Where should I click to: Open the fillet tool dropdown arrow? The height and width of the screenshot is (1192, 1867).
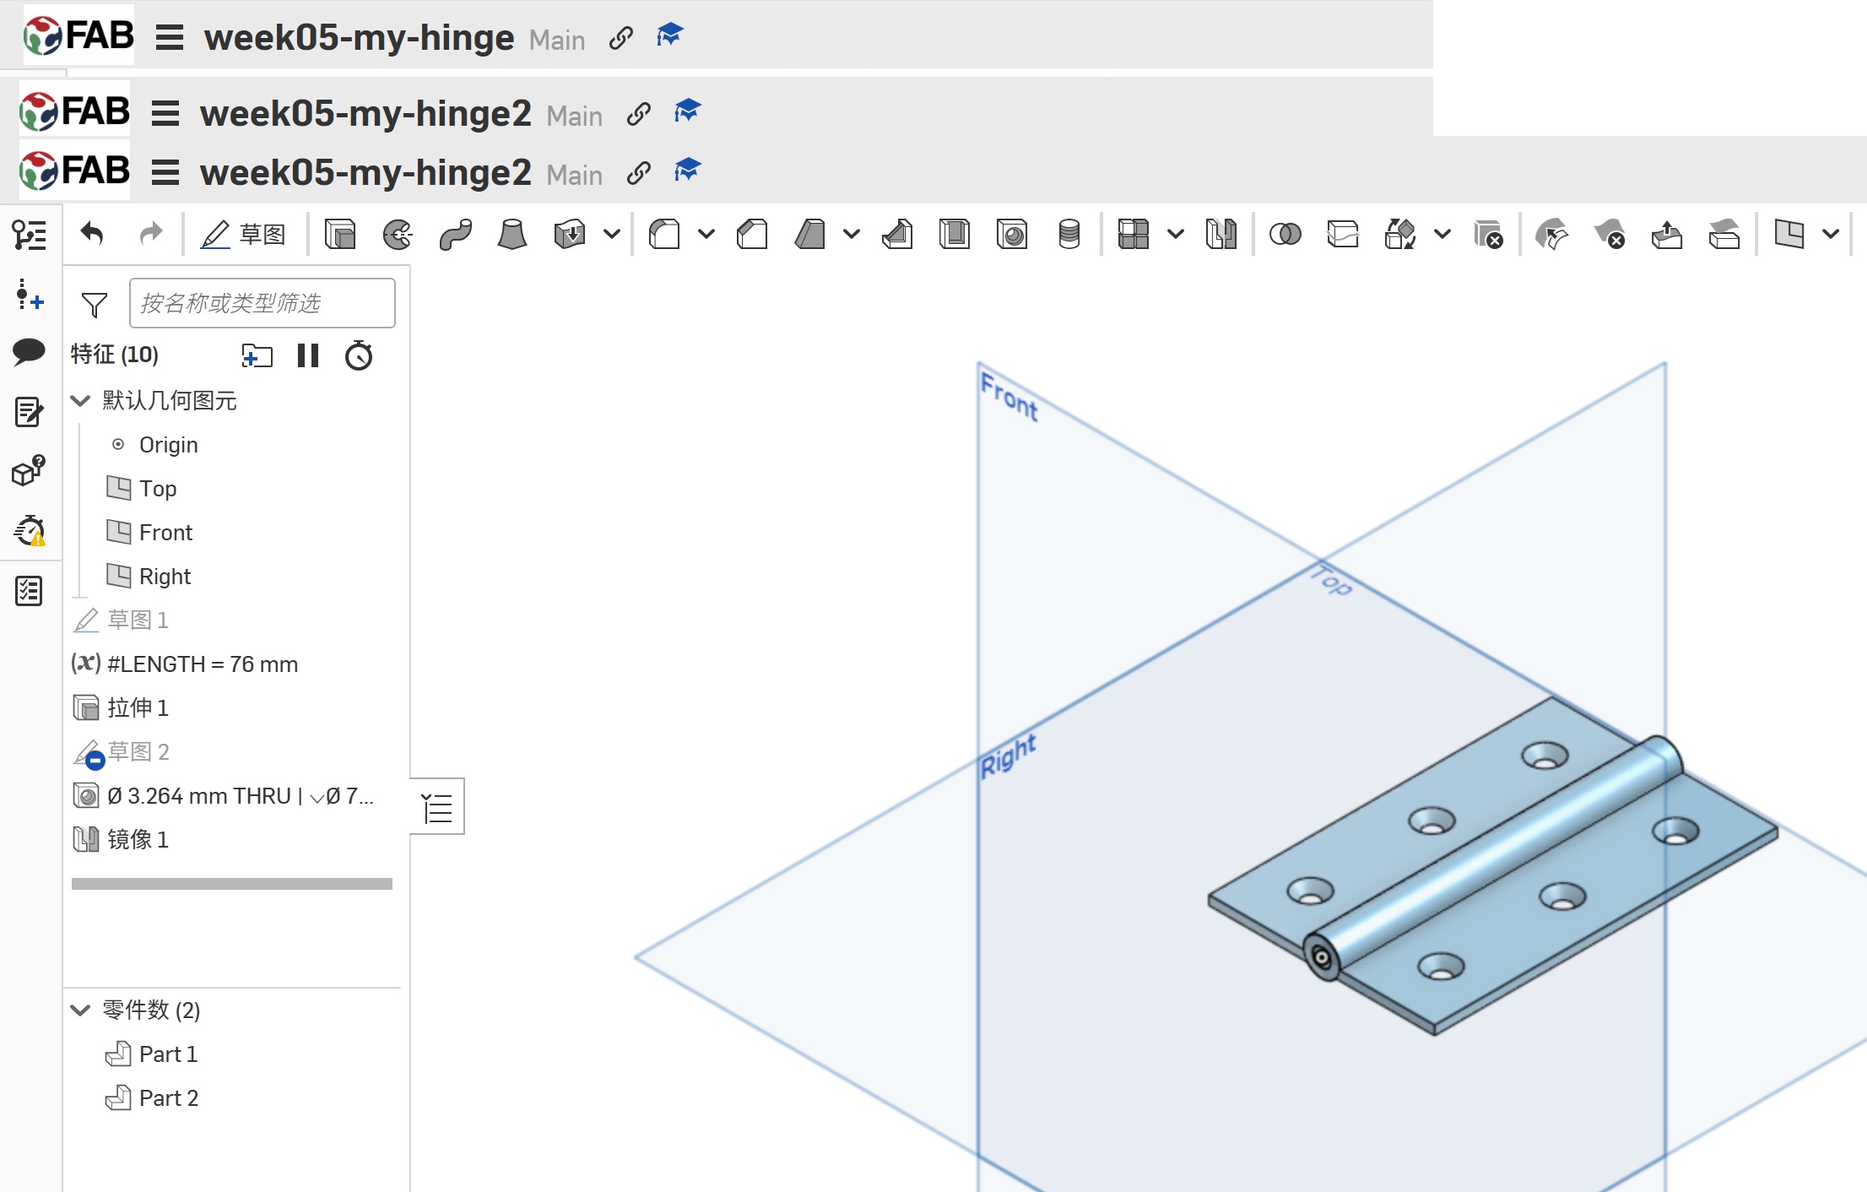tap(706, 234)
